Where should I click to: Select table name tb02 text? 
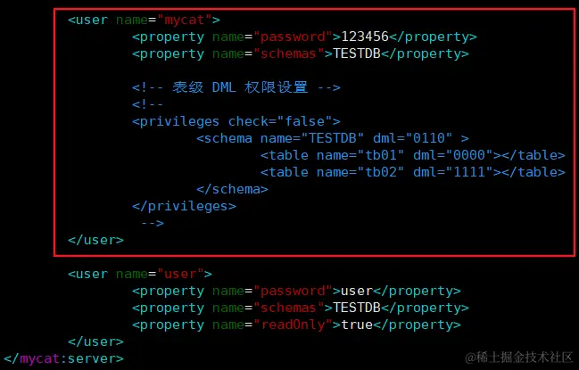(x=381, y=173)
